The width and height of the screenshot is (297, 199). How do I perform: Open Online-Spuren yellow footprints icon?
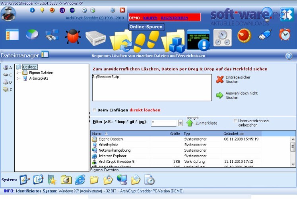coord(146,41)
